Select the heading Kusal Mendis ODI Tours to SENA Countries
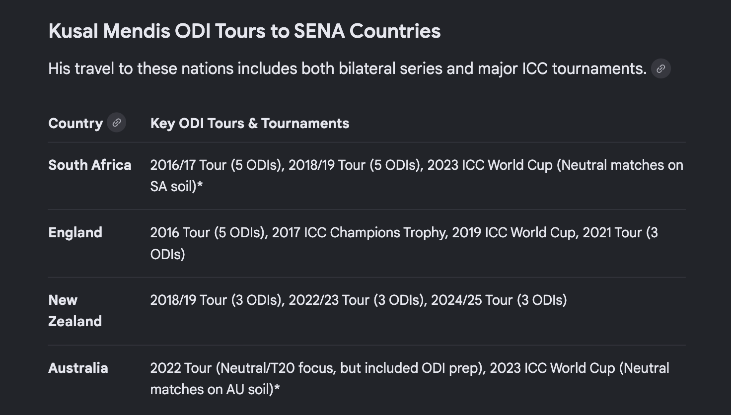The height and width of the screenshot is (415, 731). 244,31
